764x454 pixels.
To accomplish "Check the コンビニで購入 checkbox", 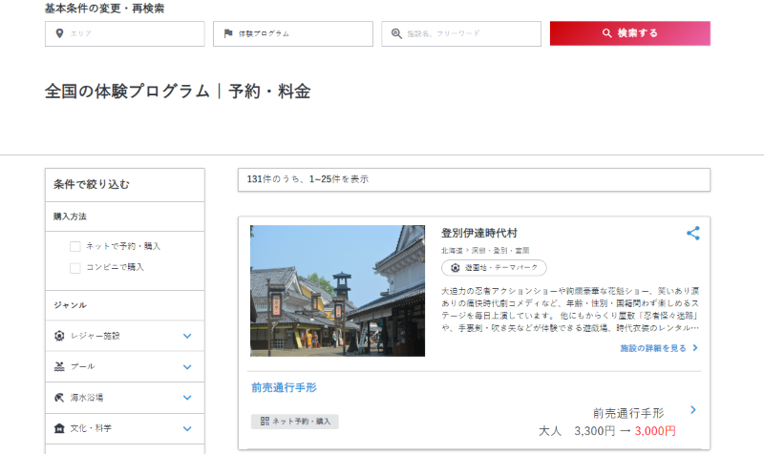I will [x=75, y=267].
